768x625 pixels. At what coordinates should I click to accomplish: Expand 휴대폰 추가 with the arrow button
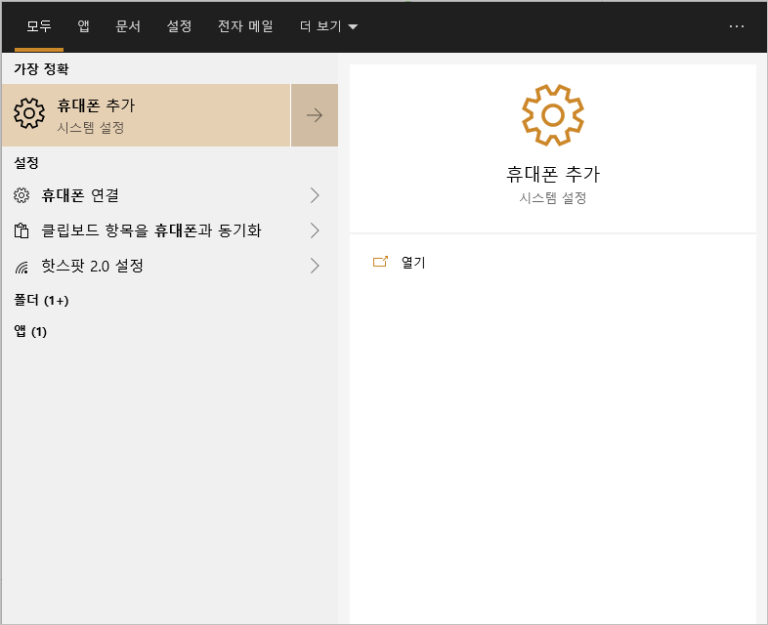click(315, 115)
